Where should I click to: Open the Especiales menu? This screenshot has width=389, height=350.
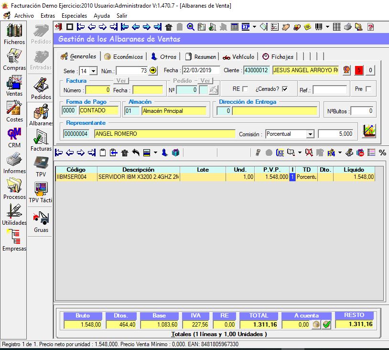click(74, 16)
